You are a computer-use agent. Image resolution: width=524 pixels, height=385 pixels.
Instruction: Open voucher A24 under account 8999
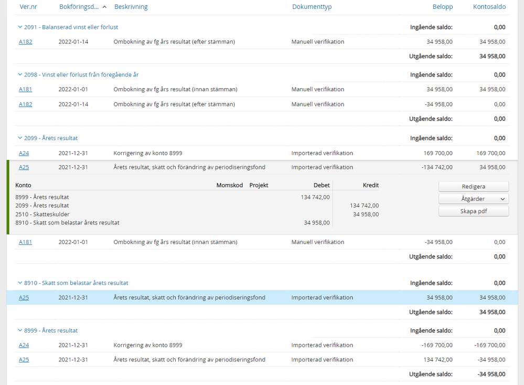pos(24,346)
